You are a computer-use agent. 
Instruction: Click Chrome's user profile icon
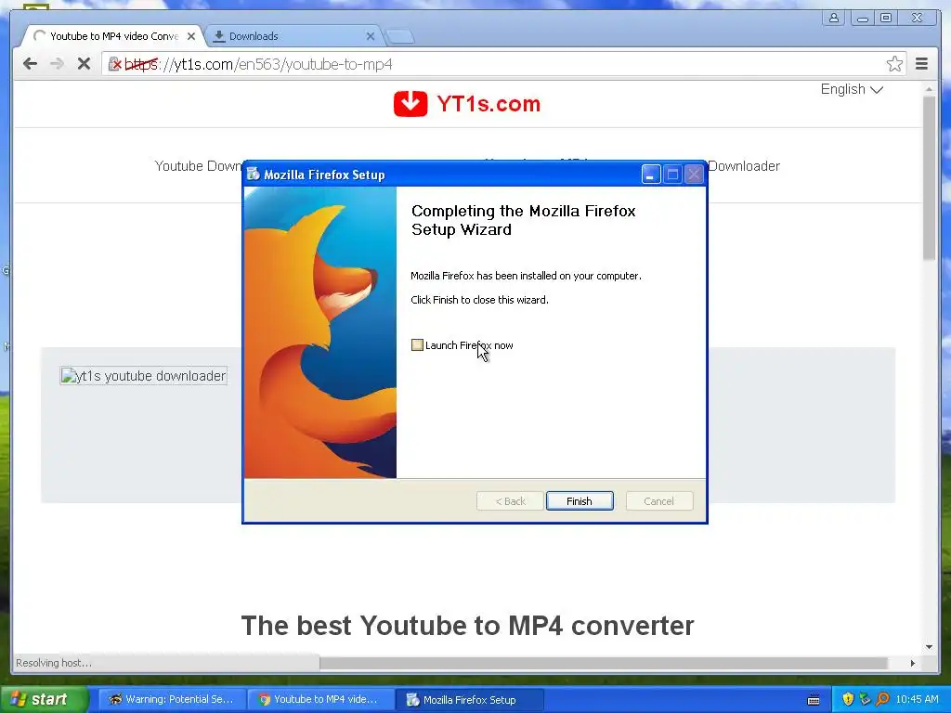tap(834, 19)
